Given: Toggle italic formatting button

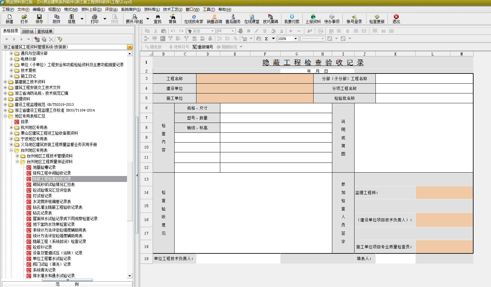Looking at the screenshot, I should point(256,31).
